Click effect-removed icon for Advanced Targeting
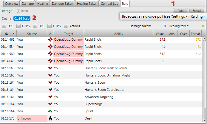Viewport: 207px width, 124px height. click(50, 97)
